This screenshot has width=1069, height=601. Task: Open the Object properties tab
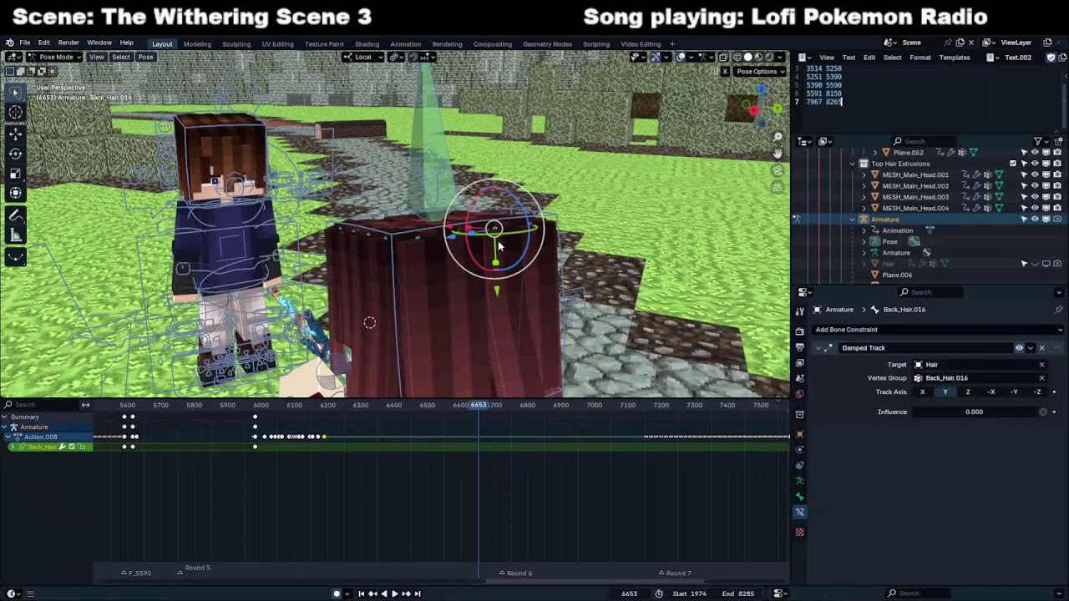[x=799, y=434]
